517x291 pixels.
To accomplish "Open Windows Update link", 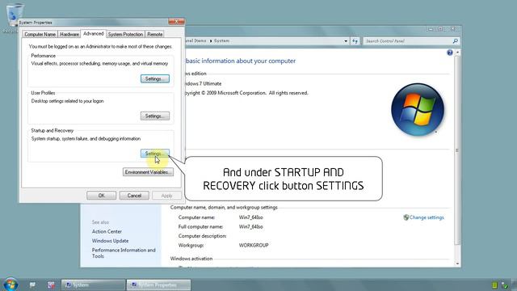I will pos(110,241).
